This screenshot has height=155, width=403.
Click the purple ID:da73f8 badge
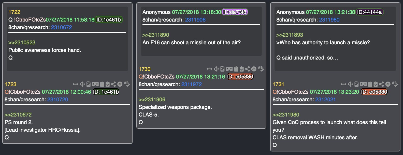point(235,12)
